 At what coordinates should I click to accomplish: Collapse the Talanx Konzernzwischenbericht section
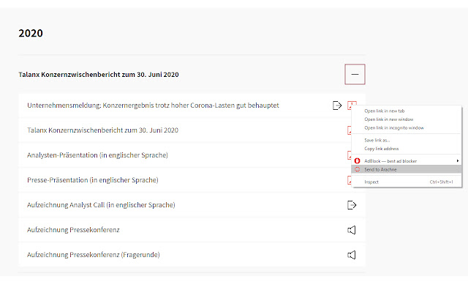pyautogui.click(x=355, y=74)
